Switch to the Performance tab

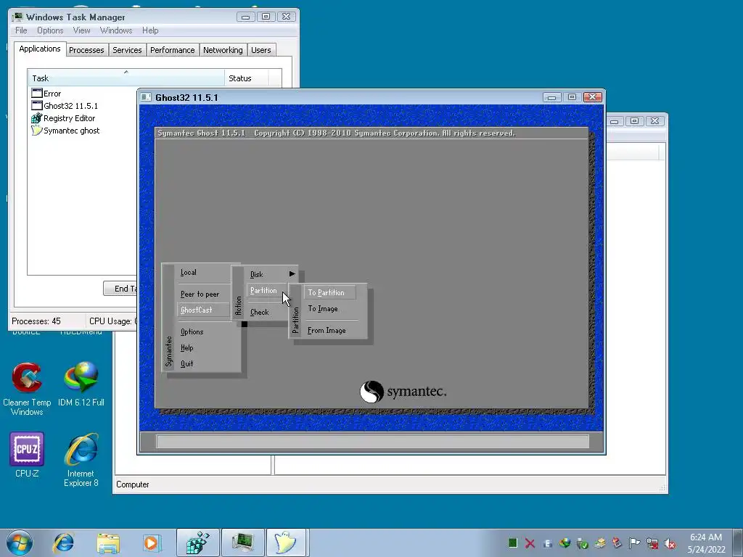coord(173,50)
